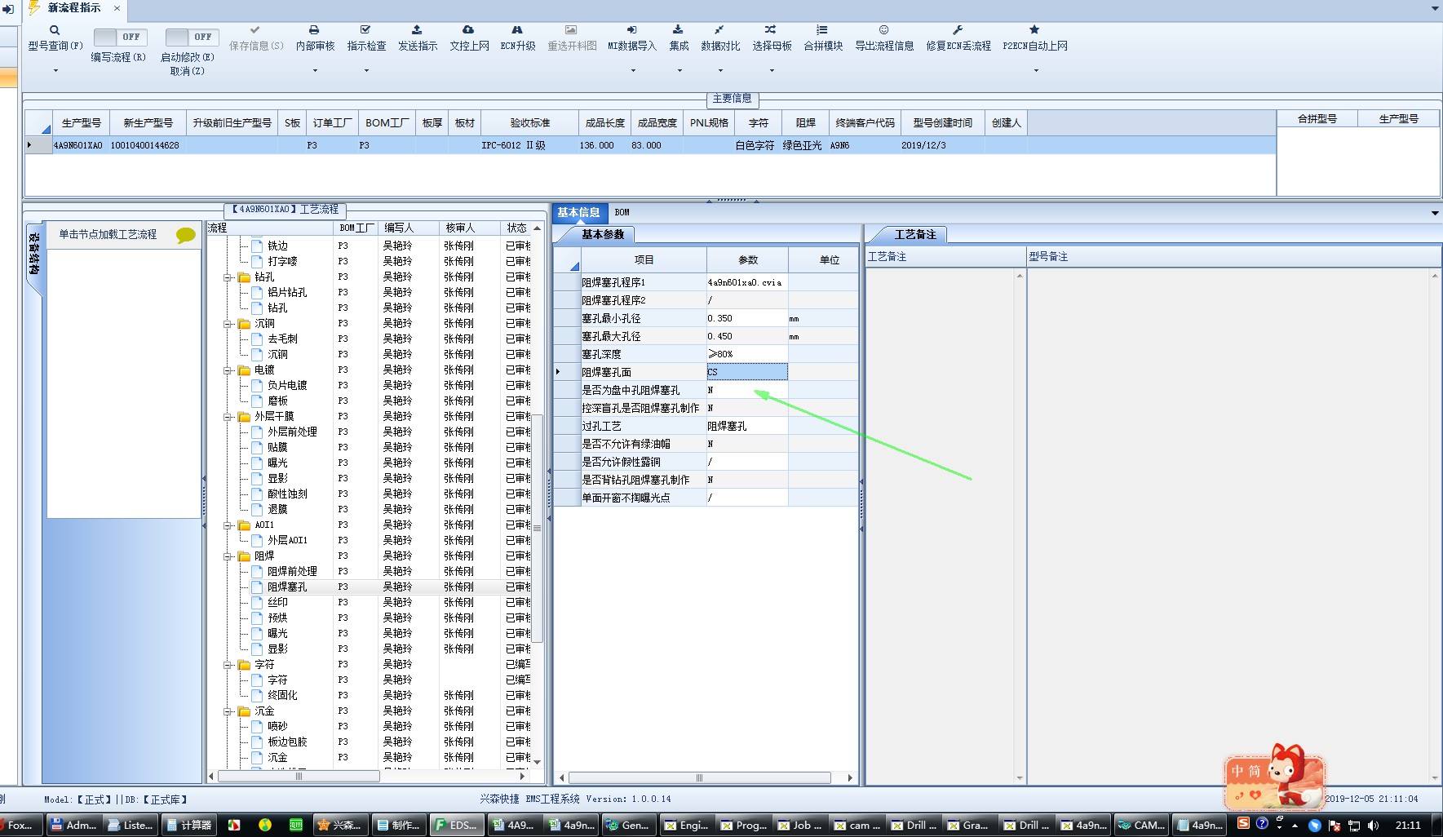Click 主要信息 section label
The image size is (1443, 837).
pyautogui.click(x=732, y=98)
